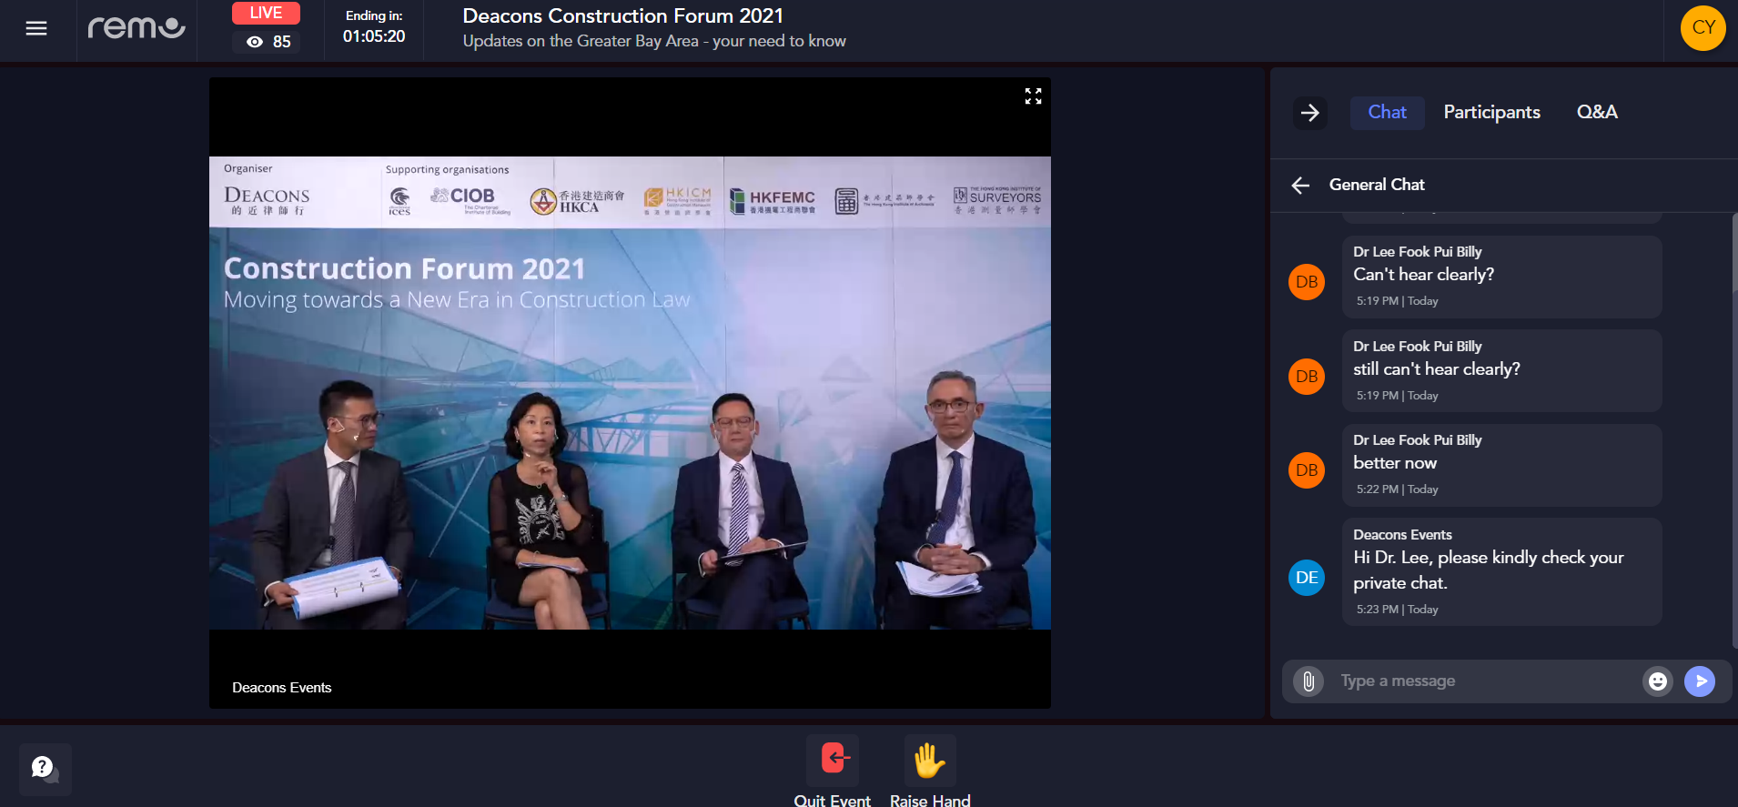This screenshot has height=807, width=1738.
Task: Click the Deacons Construction Forum 2021 title
Action: point(622,16)
